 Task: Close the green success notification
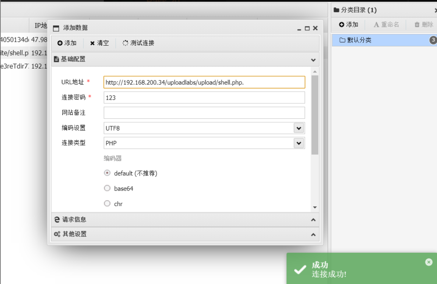[x=429, y=262]
